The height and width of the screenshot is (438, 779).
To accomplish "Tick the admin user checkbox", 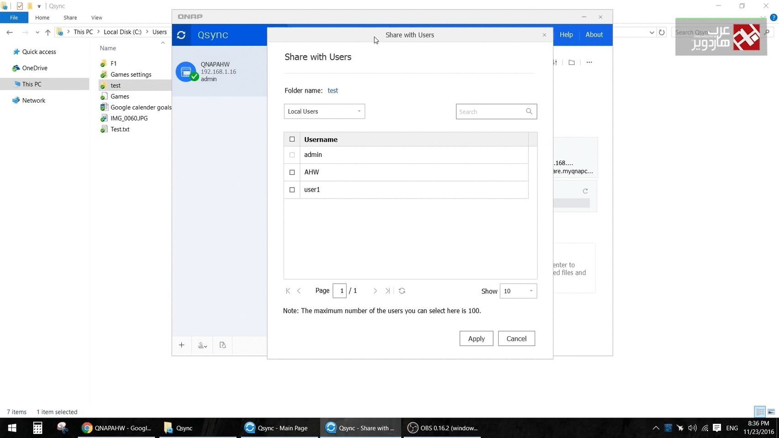I will pos(292,155).
